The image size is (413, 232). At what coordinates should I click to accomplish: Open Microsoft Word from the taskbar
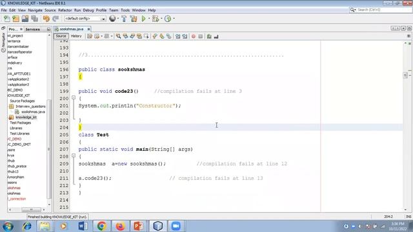point(83,226)
